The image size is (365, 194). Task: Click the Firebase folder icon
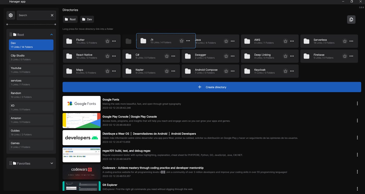(307, 56)
